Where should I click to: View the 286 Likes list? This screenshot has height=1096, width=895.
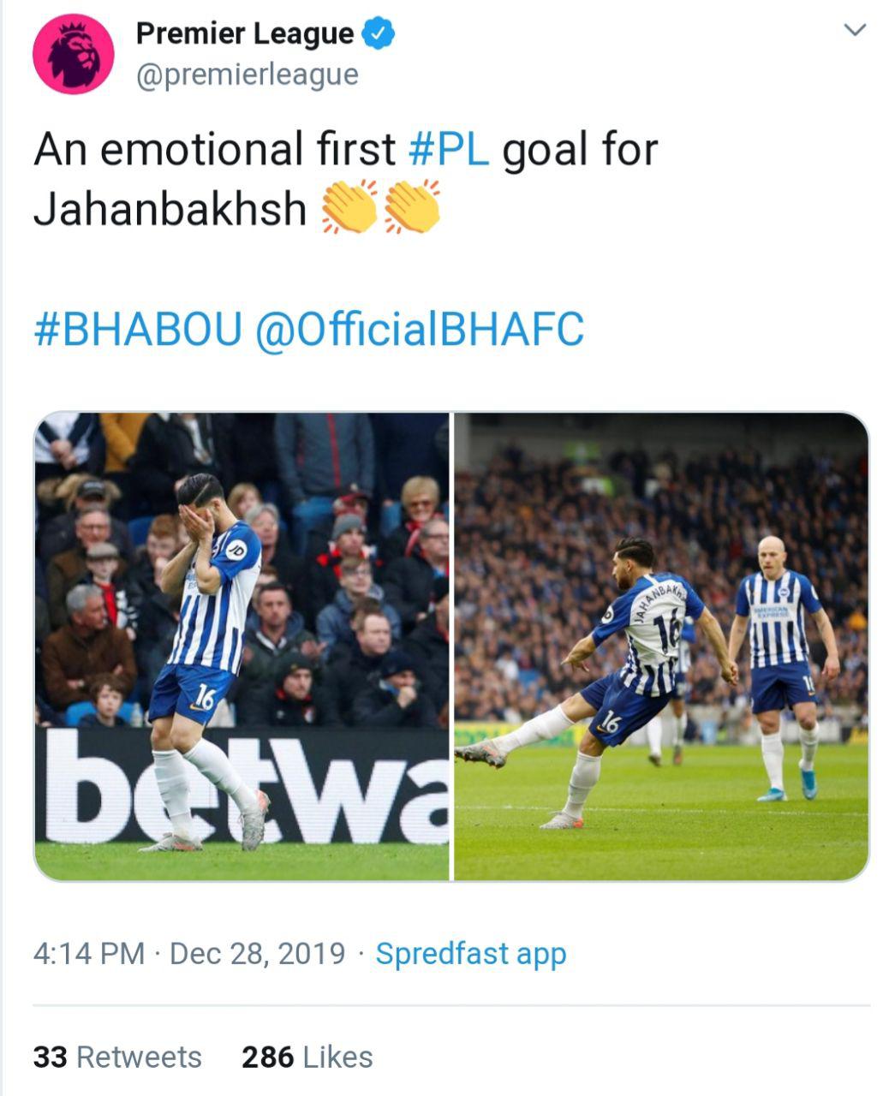tap(307, 1057)
